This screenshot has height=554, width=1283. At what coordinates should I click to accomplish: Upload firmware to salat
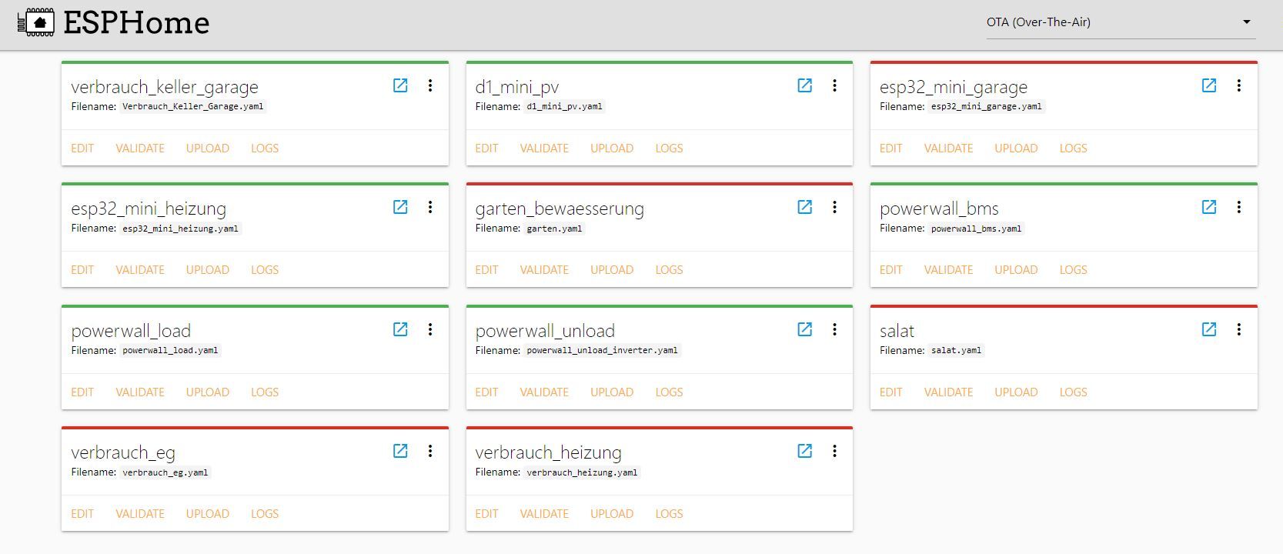1016,392
